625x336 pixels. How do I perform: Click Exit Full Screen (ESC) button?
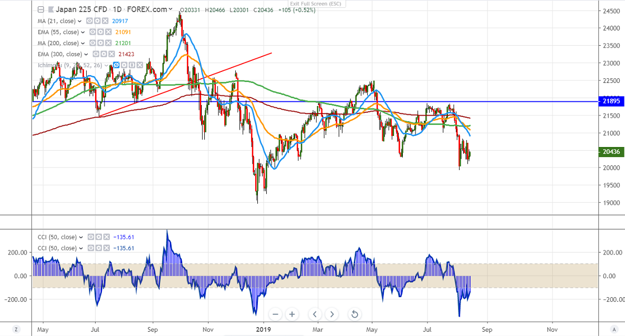point(316,4)
